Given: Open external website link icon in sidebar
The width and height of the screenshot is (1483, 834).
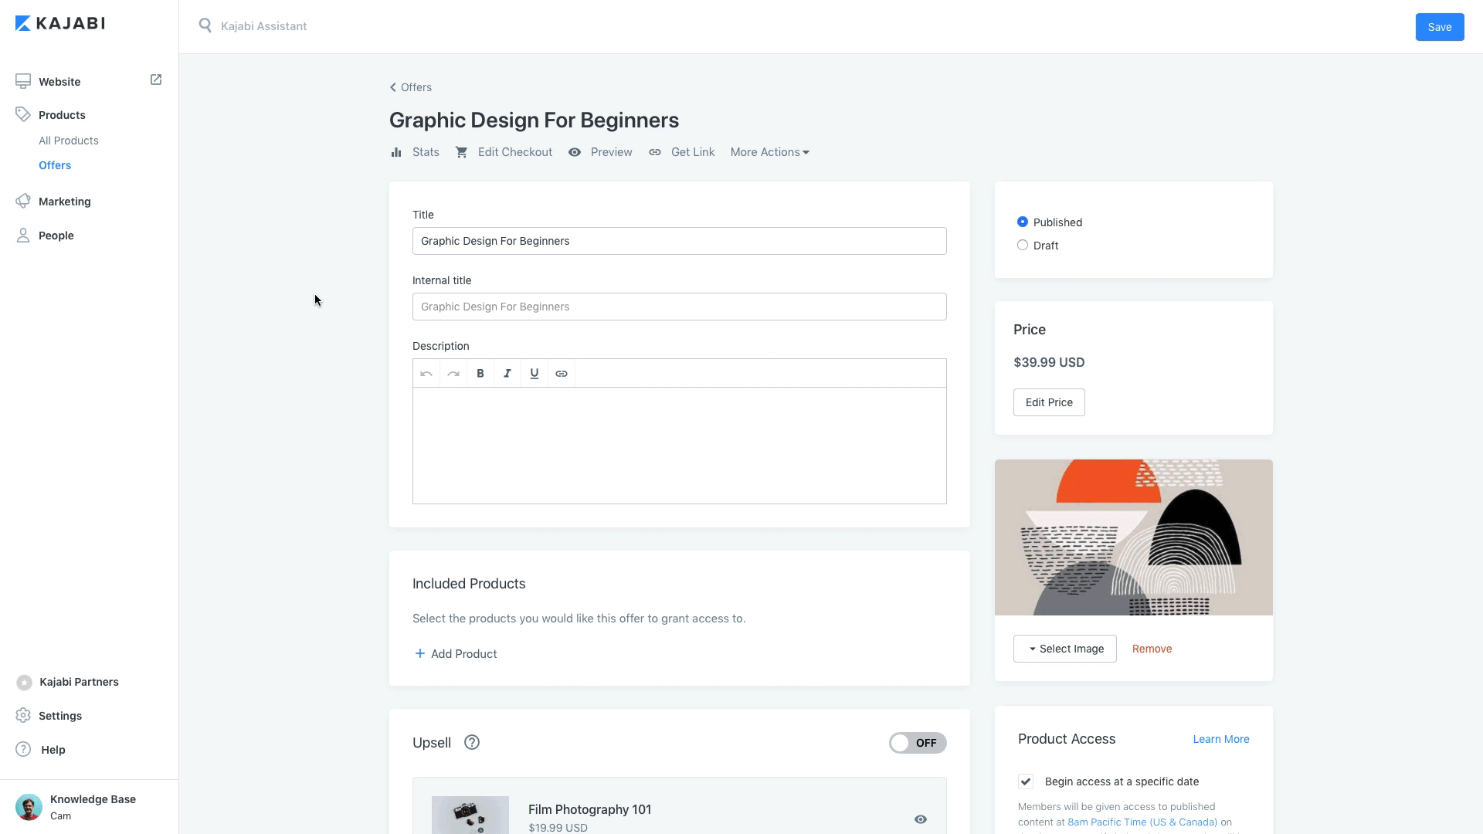Looking at the screenshot, I should coord(156,80).
